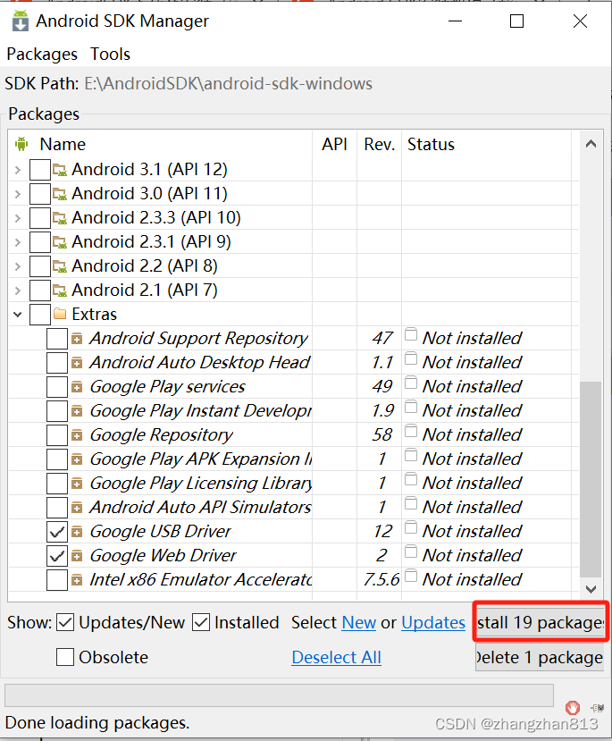Screen dimensions: 612x741
Task: Click package icon beside Google Web Driver
Action: click(x=77, y=556)
